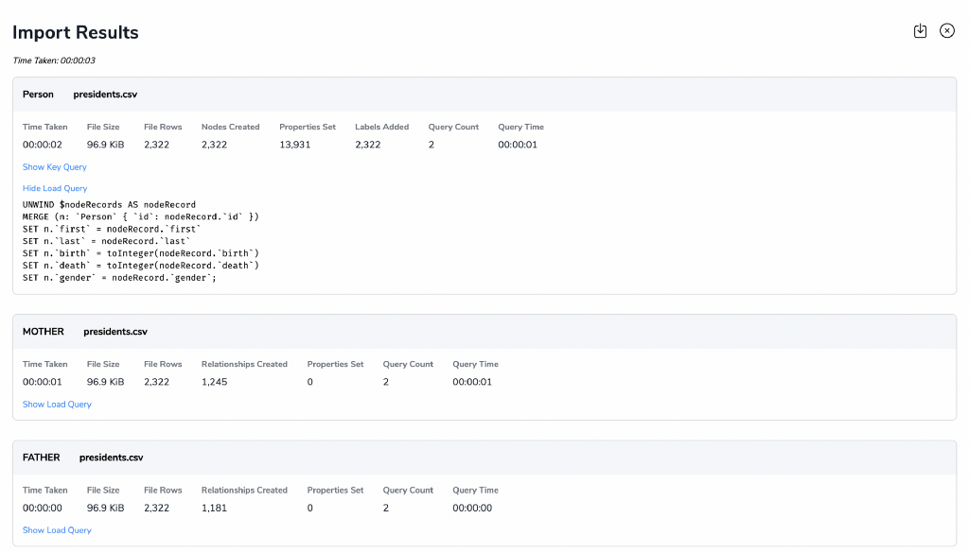Close the Import Results dialog
The width and height of the screenshot is (969, 553).
[946, 31]
